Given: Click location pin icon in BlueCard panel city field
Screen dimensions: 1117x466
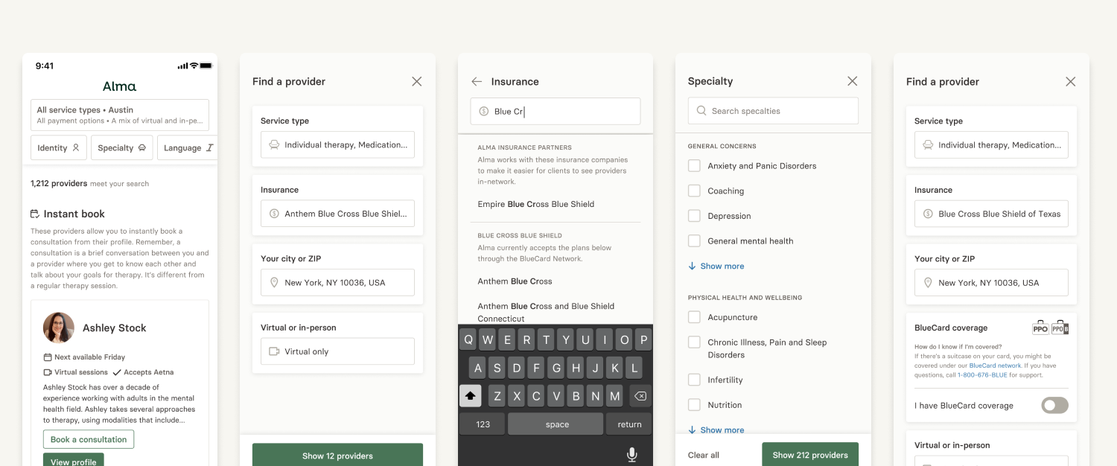Looking at the screenshot, I should coord(928,283).
